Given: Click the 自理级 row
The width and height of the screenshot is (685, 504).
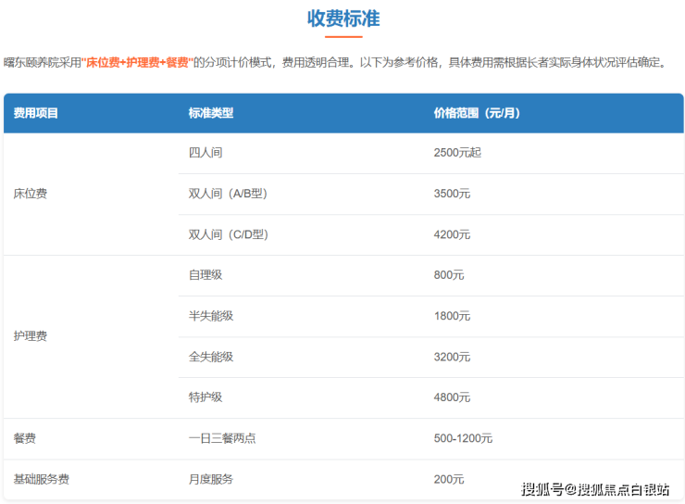Looking at the screenshot, I should tap(430, 275).
